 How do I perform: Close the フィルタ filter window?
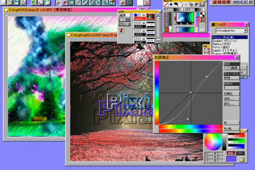point(246,25)
